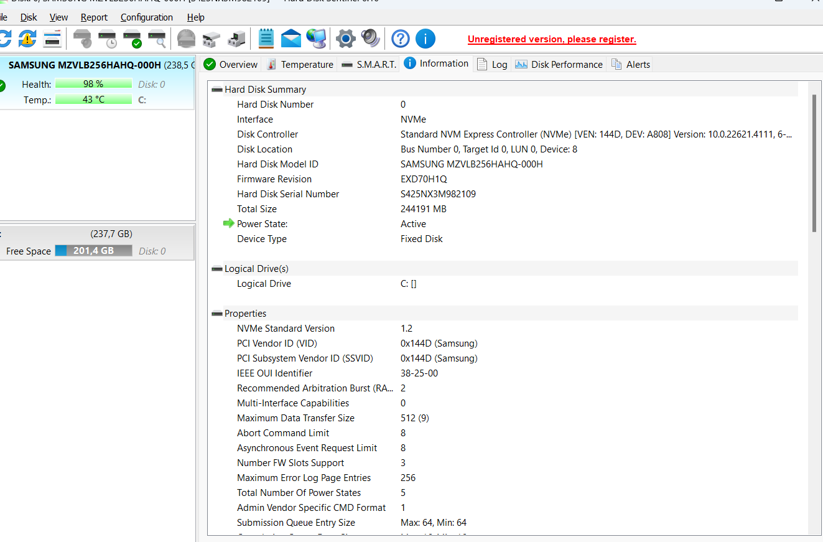Click the Free Space usage bar
Viewport: 823px width, 542px height.
point(93,251)
